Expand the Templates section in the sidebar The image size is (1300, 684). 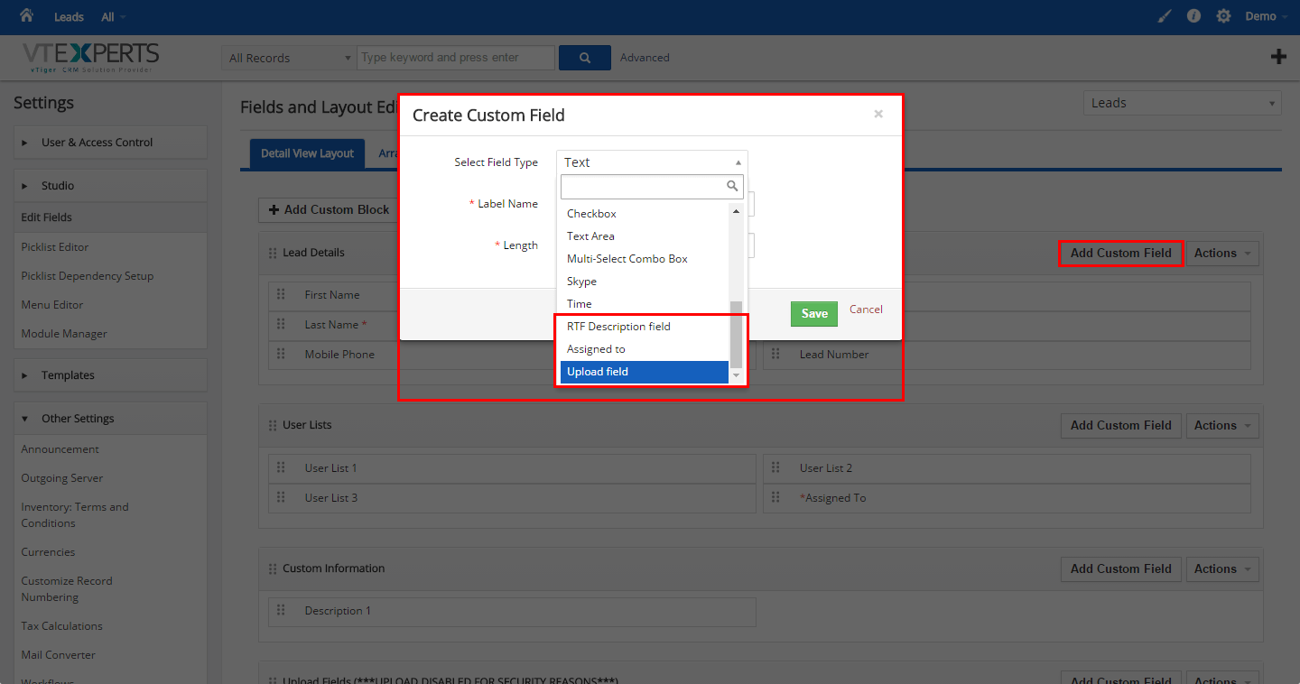point(68,374)
